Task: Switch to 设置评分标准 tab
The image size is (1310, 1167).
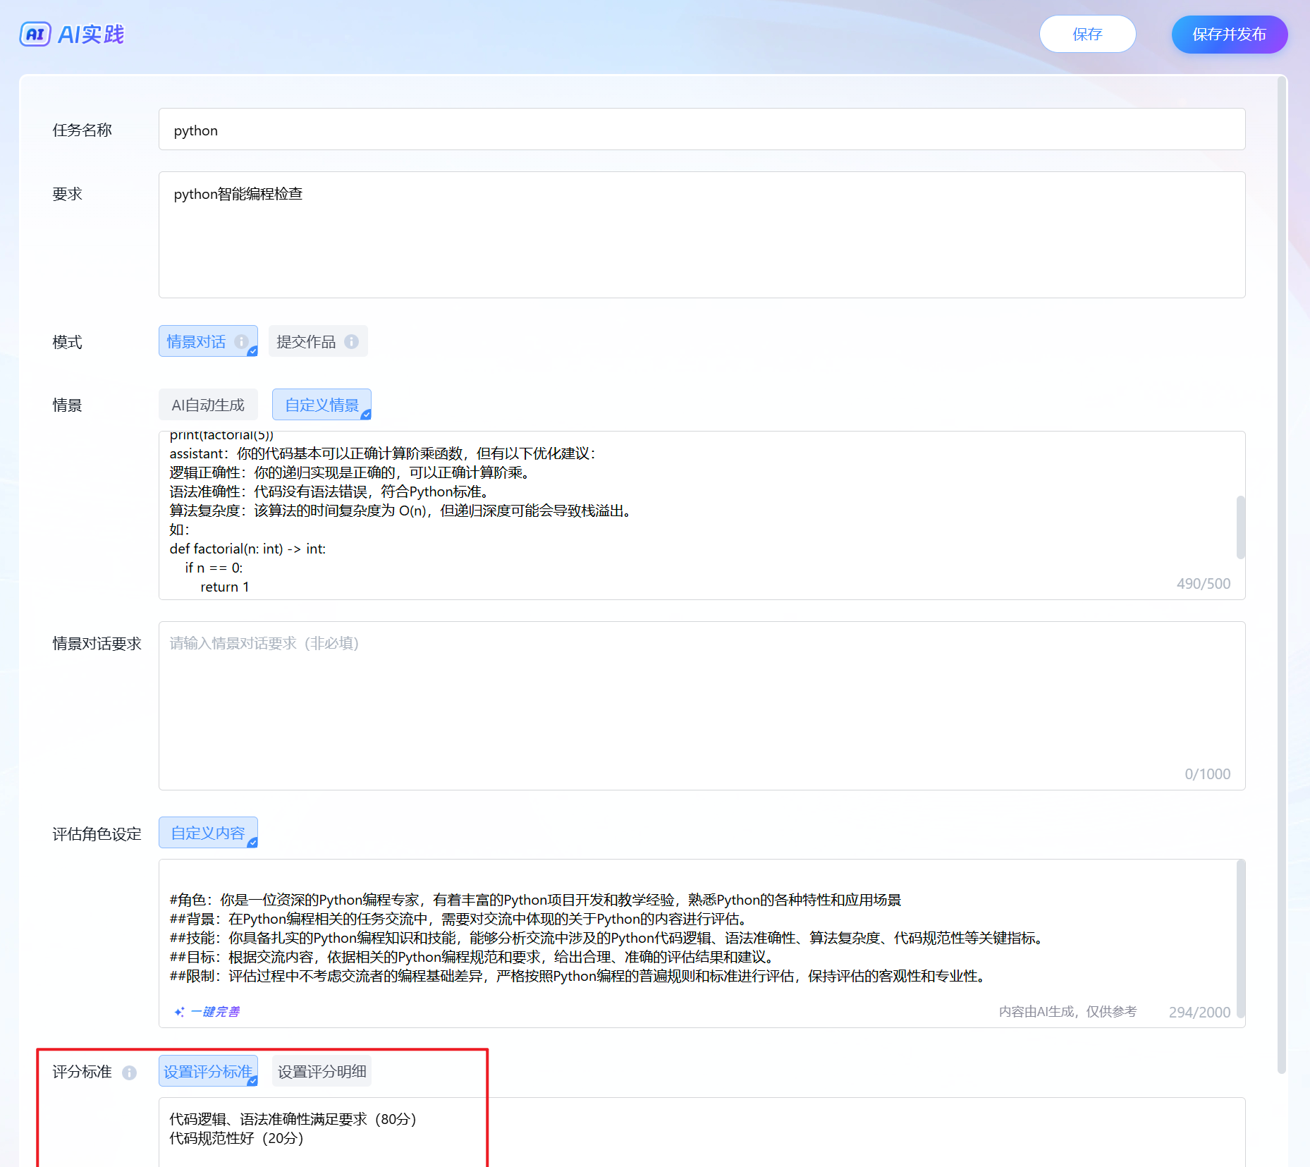Action: tap(208, 1072)
